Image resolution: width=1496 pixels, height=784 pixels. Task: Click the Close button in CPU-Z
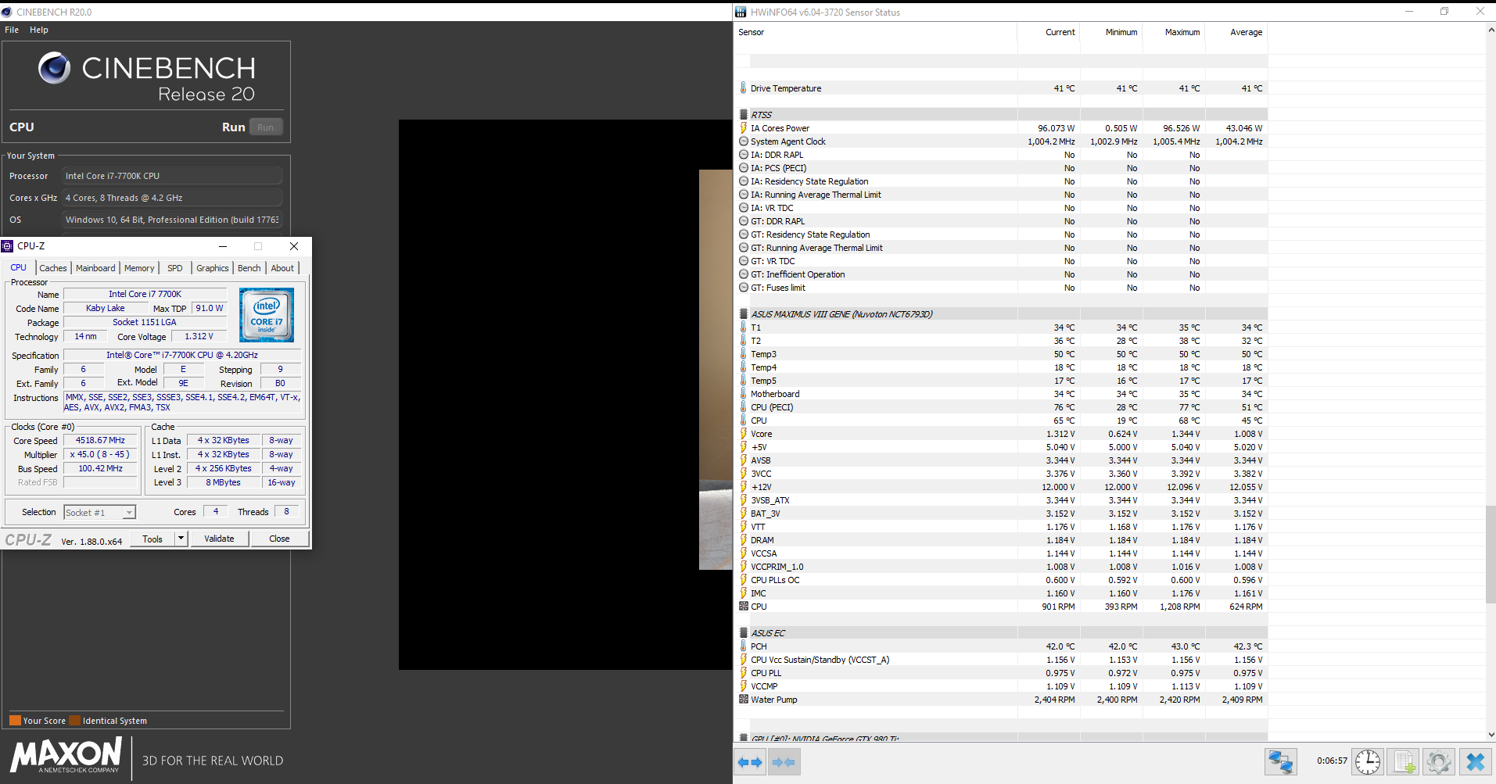(x=279, y=539)
